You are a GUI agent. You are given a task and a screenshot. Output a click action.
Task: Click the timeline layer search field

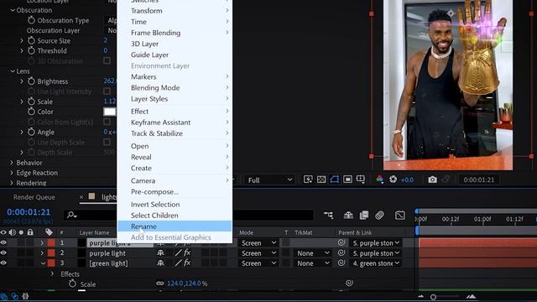click(x=189, y=215)
